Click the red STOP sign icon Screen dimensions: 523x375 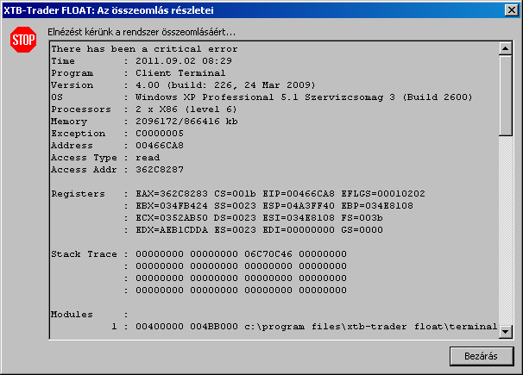click(x=23, y=40)
